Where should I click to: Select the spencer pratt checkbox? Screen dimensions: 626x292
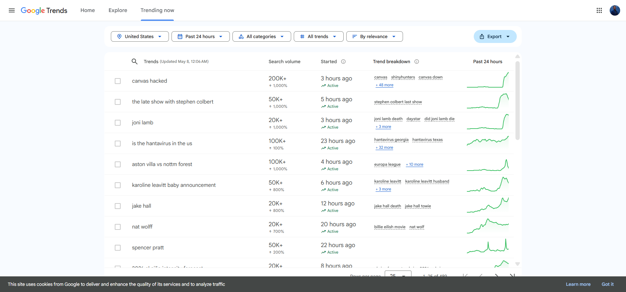point(118,248)
